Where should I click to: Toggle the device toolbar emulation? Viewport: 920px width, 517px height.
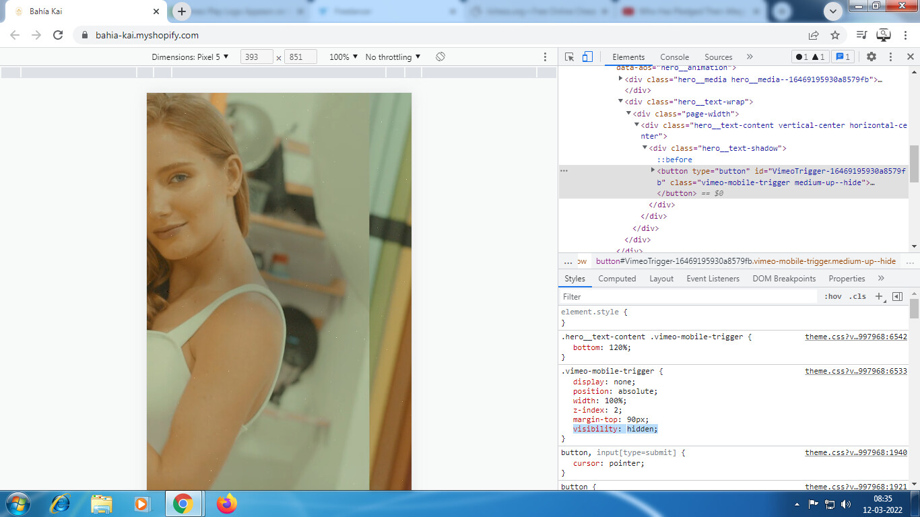tap(587, 57)
